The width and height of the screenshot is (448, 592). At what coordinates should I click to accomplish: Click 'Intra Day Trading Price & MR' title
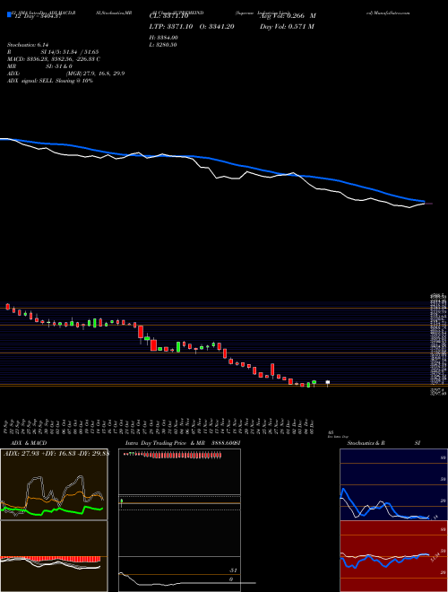pyautogui.click(x=165, y=443)
